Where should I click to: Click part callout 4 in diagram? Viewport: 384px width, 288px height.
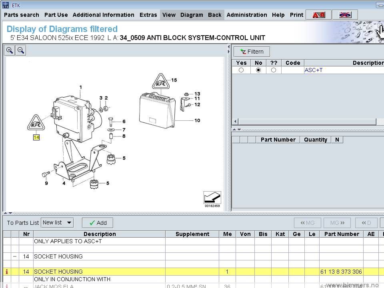[64, 183]
